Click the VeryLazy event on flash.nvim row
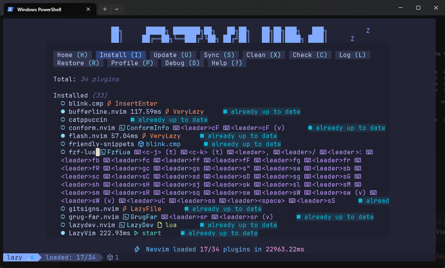 click(x=165, y=136)
